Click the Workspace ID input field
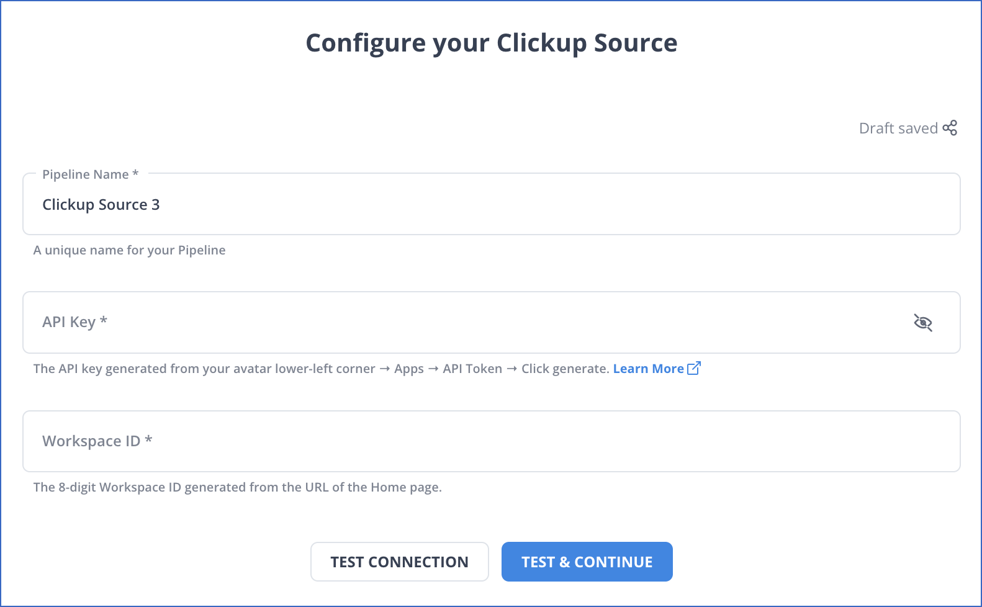Viewport: 982px width, 607px height. (435, 441)
